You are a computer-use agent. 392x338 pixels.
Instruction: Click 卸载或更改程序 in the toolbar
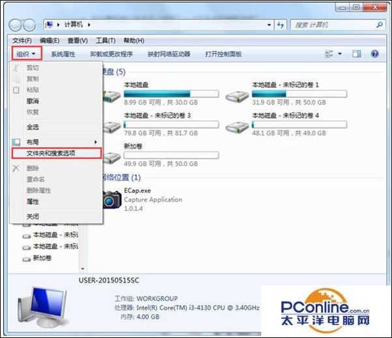[x=111, y=54]
